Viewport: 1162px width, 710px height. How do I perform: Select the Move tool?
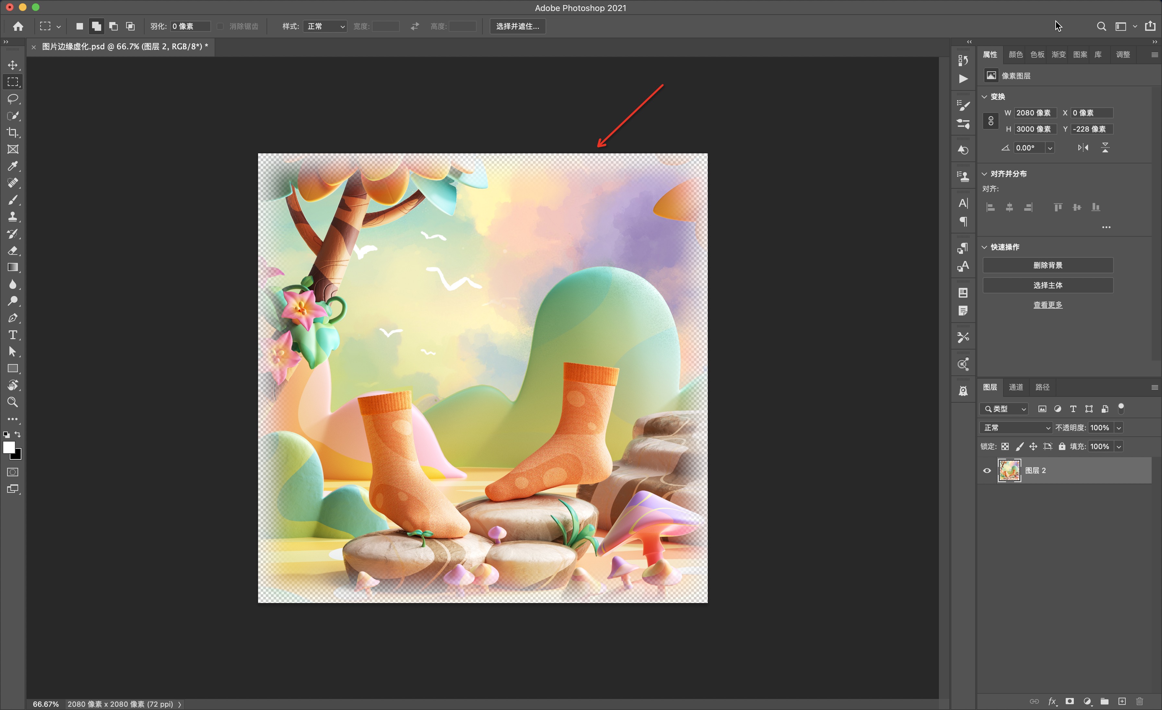(13, 65)
